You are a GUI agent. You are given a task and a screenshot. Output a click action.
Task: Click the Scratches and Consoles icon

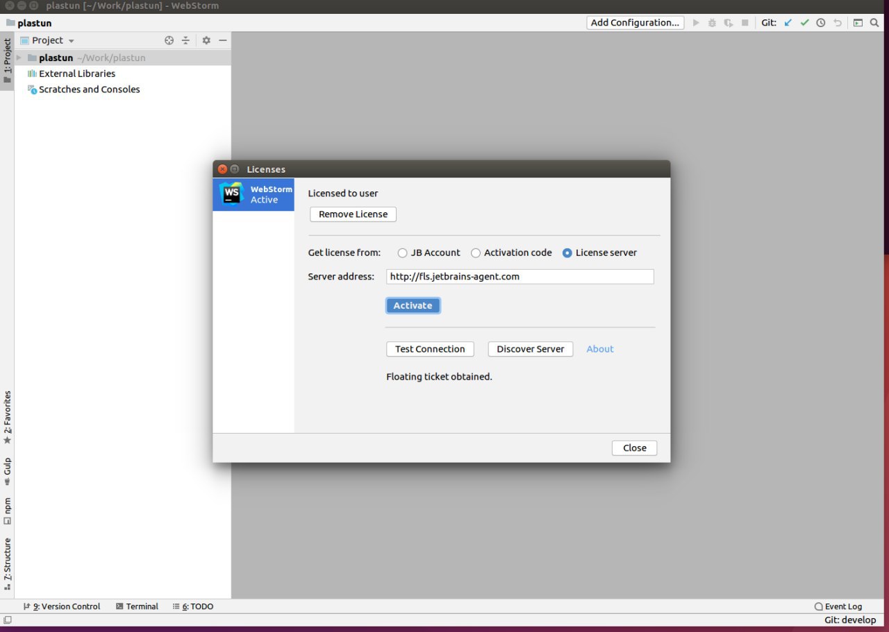(32, 89)
